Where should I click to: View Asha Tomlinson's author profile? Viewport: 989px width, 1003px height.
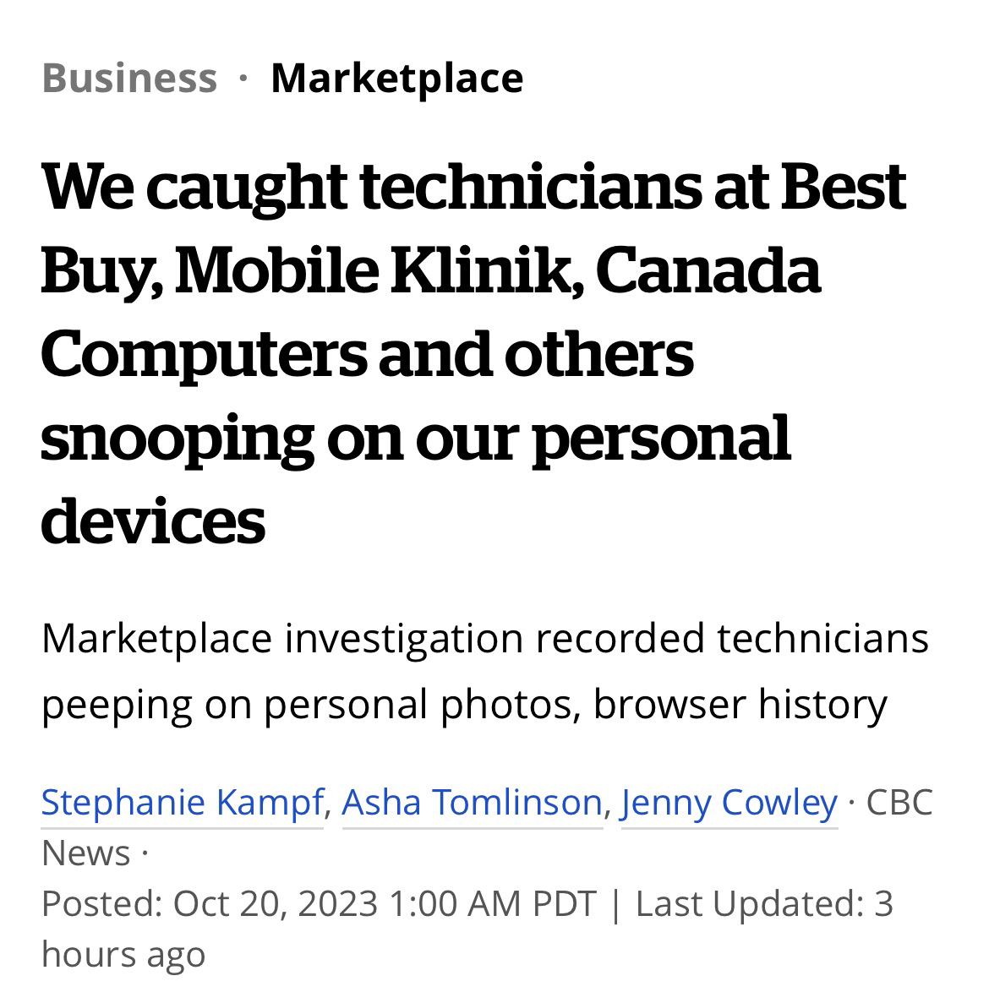[473, 802]
